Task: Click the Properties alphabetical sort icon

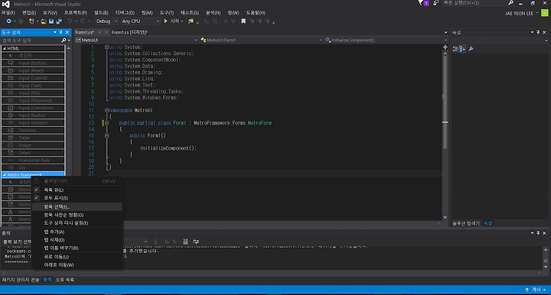Action: 462,49
